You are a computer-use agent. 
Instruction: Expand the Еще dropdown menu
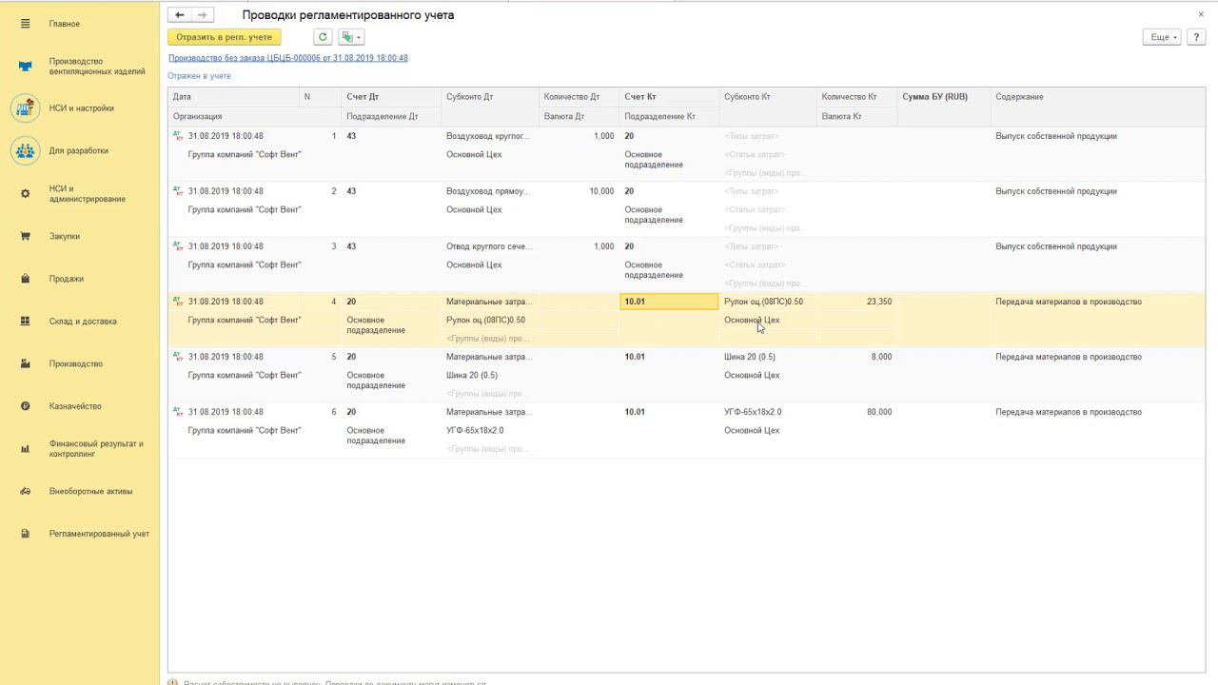click(1163, 37)
